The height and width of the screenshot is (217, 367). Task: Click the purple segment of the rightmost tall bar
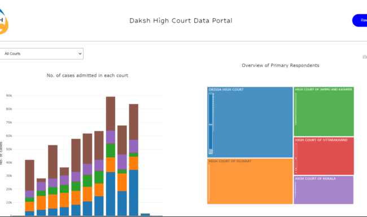pos(134,146)
